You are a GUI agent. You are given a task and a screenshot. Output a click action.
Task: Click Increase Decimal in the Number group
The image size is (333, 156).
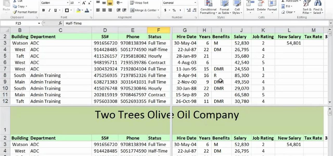pos(188,10)
